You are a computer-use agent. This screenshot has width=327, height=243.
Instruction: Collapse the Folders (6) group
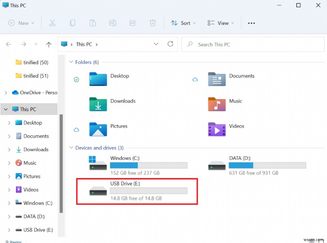(x=71, y=62)
